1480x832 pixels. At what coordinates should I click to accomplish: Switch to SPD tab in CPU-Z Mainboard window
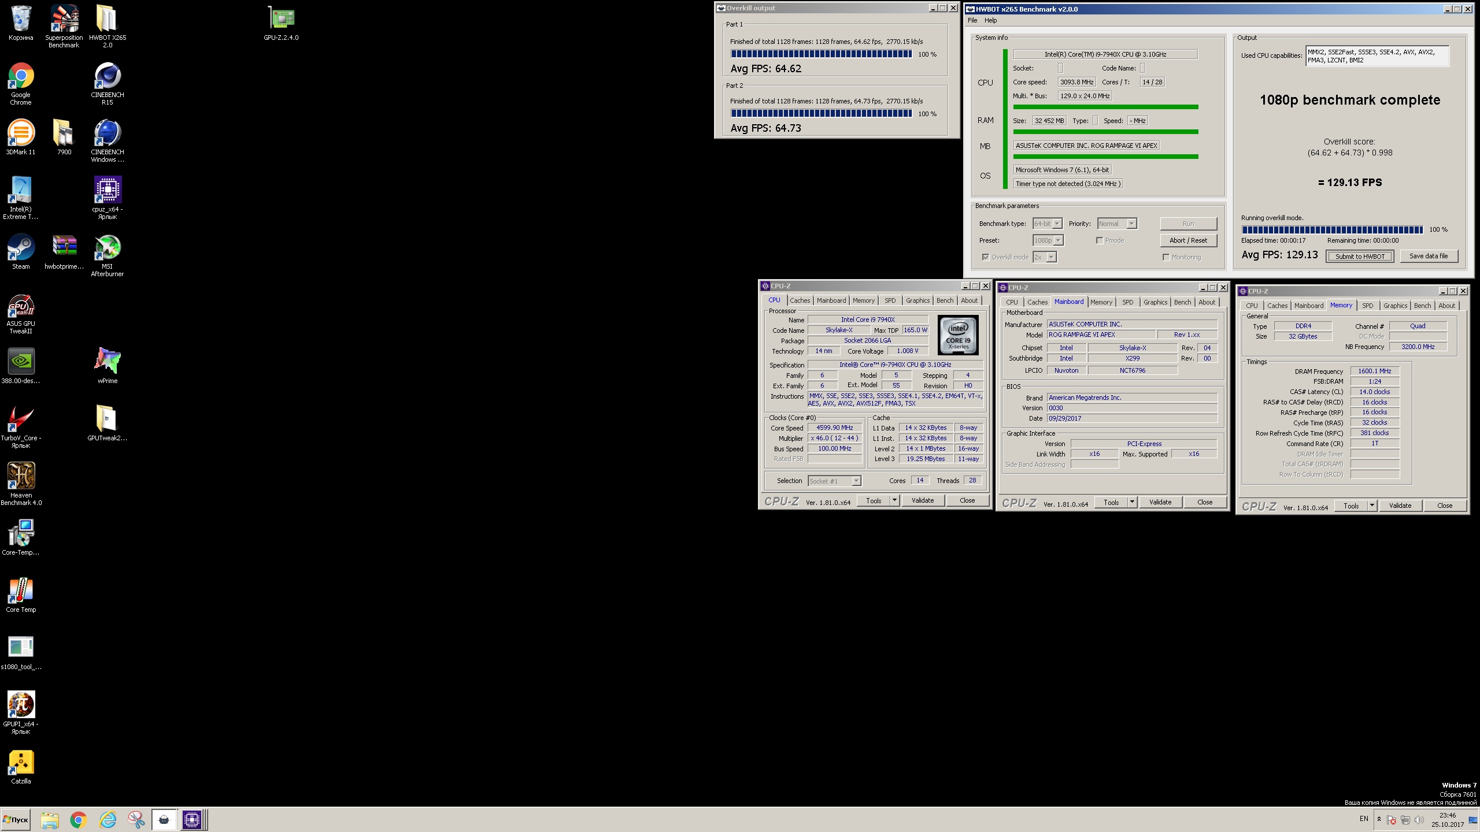click(x=1127, y=302)
